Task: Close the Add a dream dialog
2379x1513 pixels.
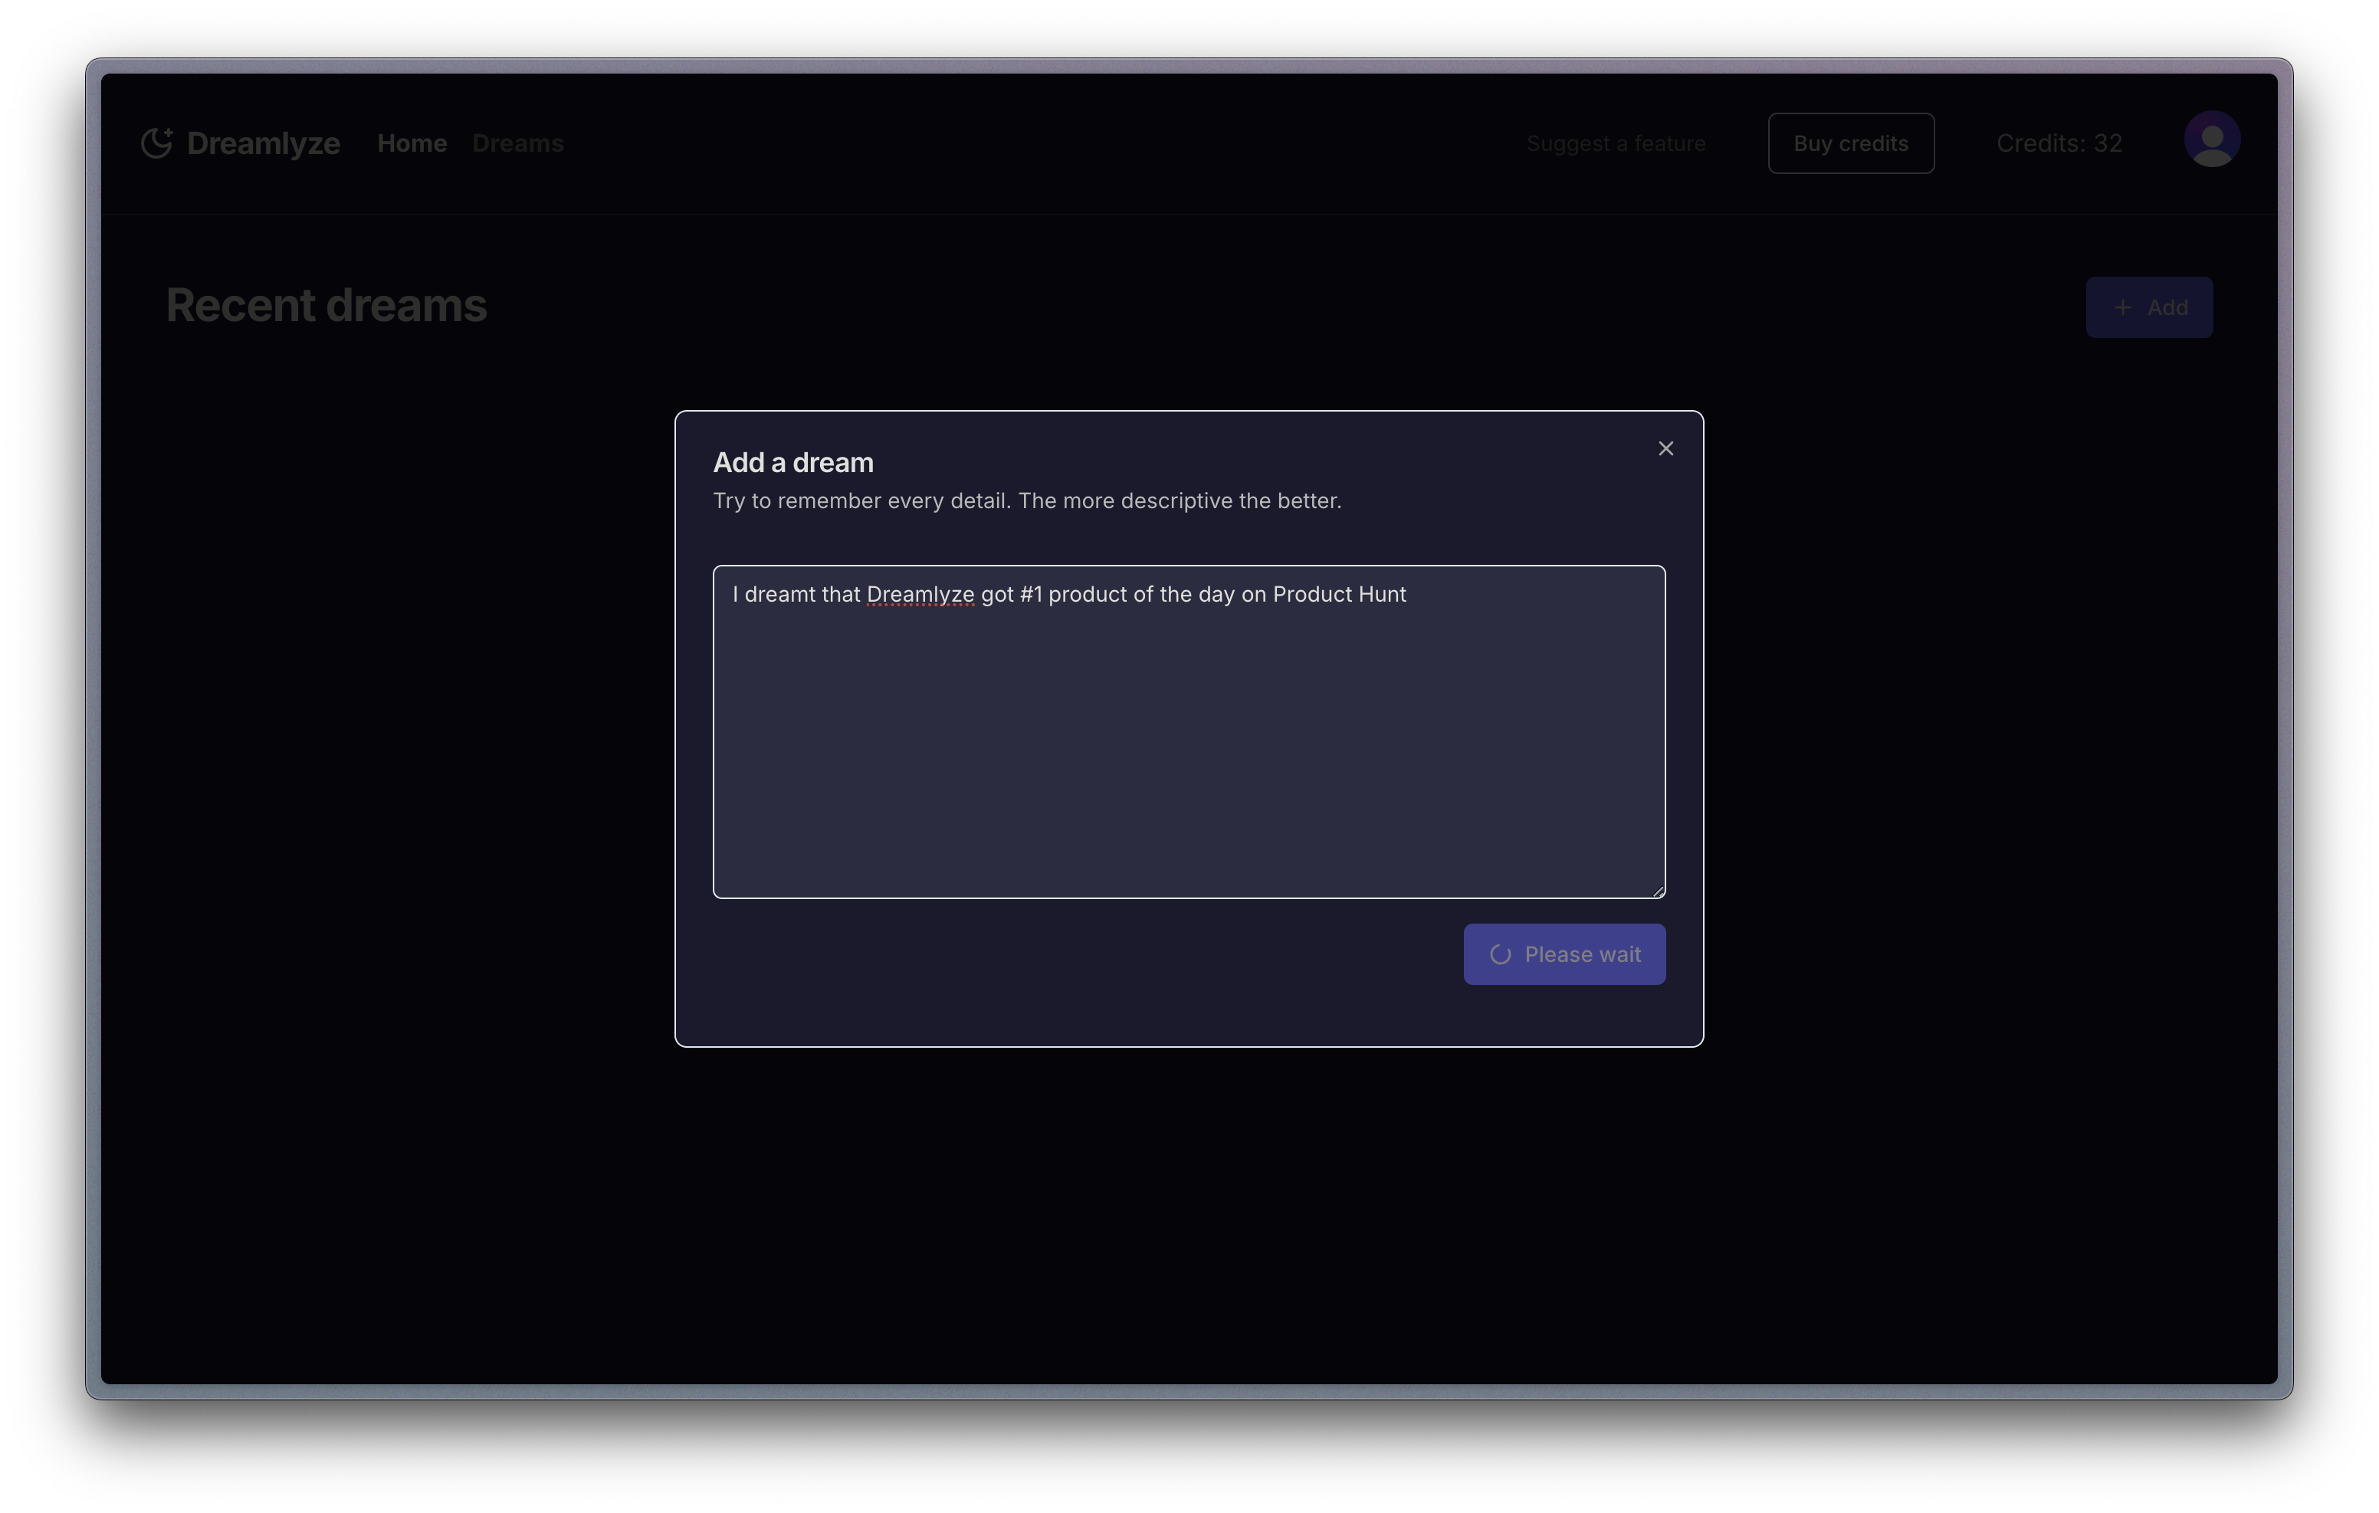Action: (1665, 448)
